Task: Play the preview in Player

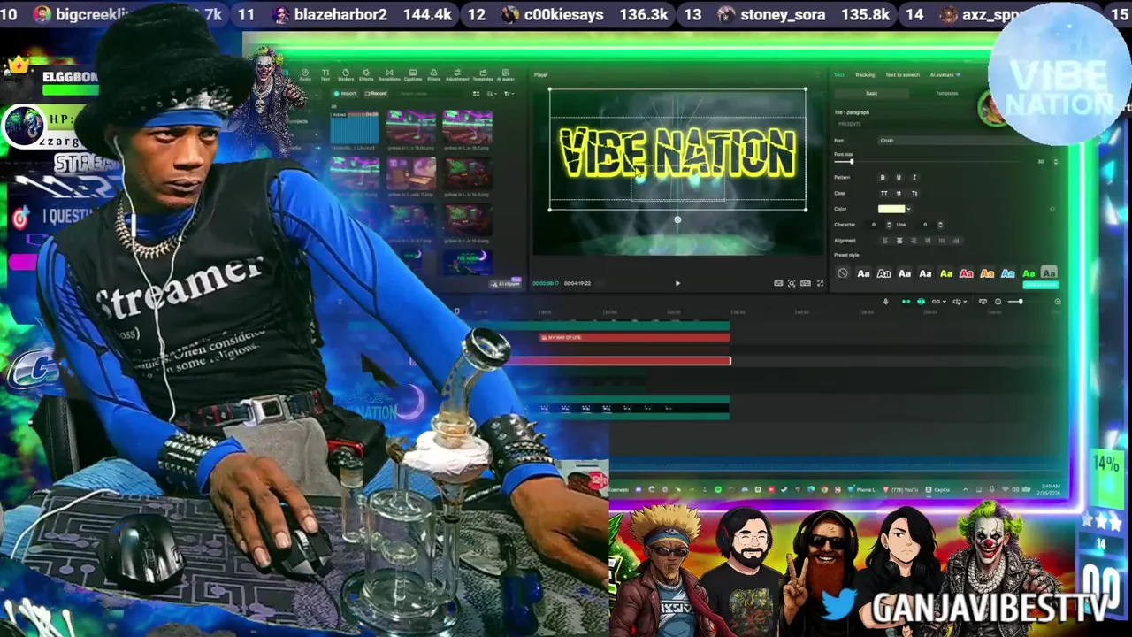Action: pyautogui.click(x=677, y=283)
